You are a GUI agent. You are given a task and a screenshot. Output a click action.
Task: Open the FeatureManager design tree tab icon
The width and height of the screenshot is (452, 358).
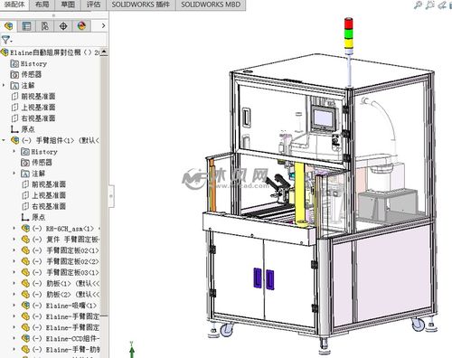pyautogui.click(x=9, y=26)
